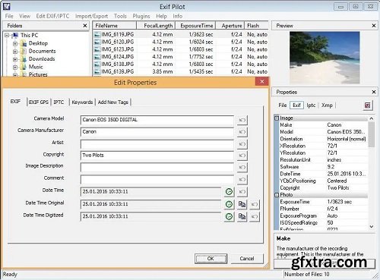380x280 pixels.
Task: Collapse the Image group in Properties
Action: click(277, 118)
